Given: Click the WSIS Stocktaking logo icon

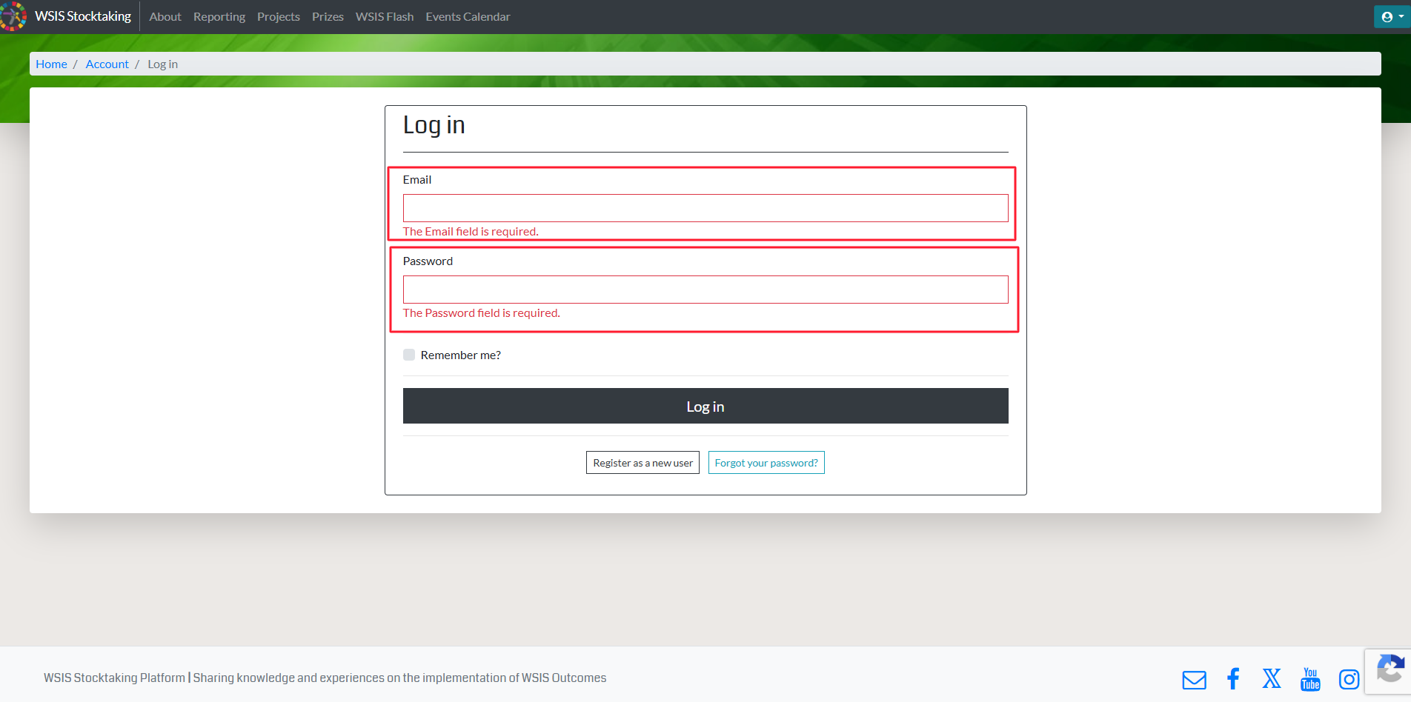Looking at the screenshot, I should tap(13, 16).
